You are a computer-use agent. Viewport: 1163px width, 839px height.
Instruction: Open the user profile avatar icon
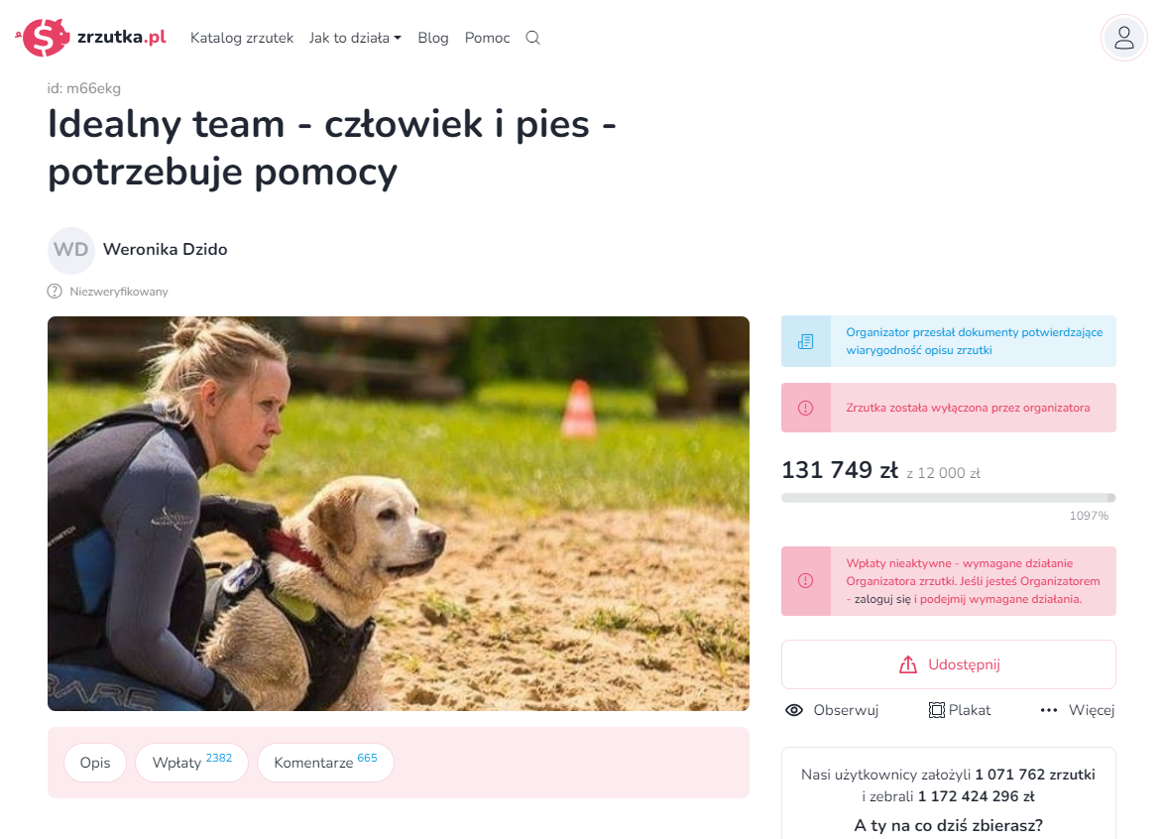tap(1123, 38)
